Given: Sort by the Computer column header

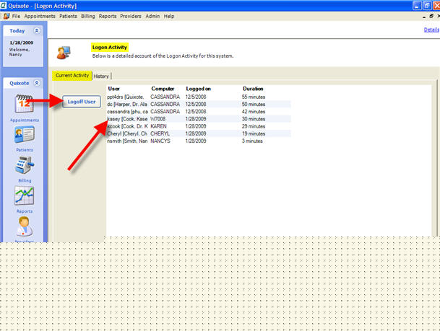Looking at the screenshot, I should pos(163,89).
